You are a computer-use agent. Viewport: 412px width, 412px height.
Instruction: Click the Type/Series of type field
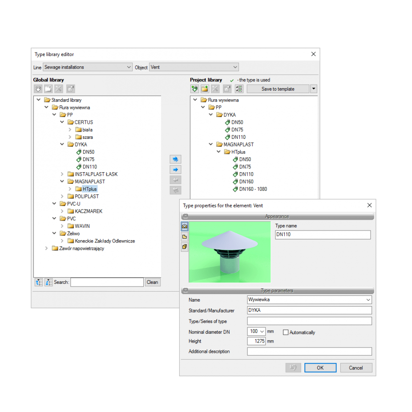click(310, 321)
